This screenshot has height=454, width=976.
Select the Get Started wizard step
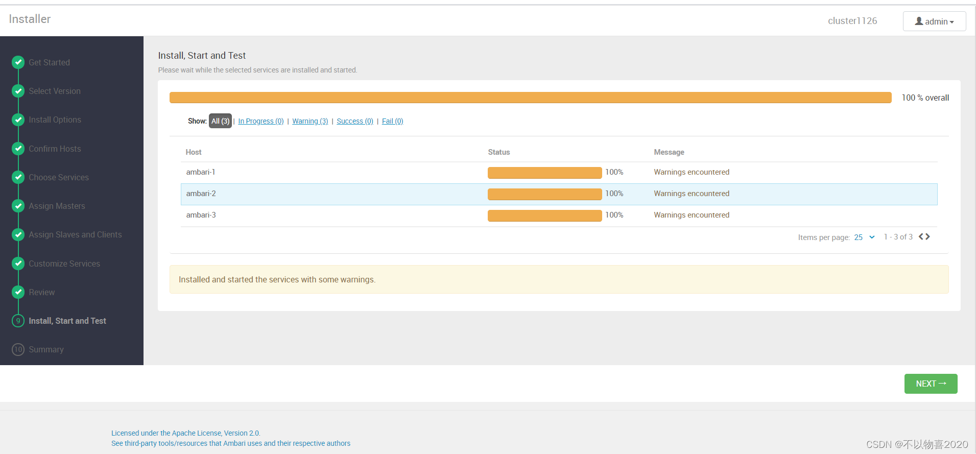coord(49,62)
